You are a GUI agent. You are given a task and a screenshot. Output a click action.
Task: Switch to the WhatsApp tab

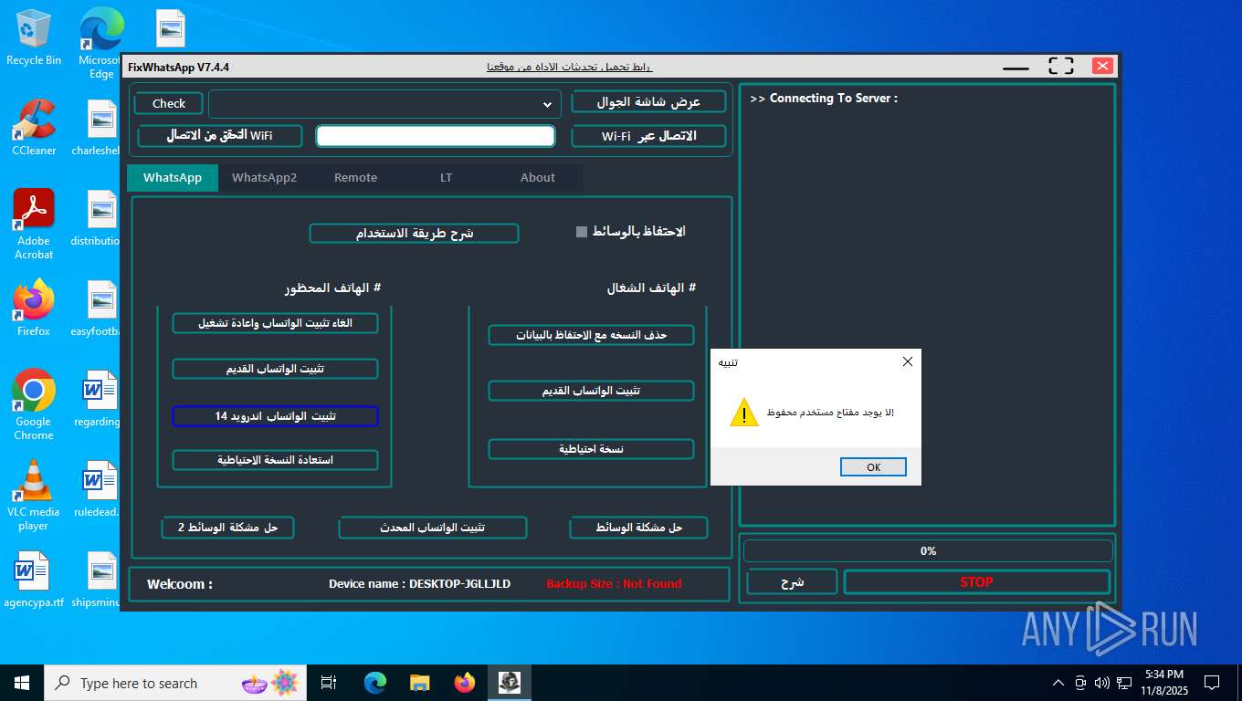click(173, 177)
